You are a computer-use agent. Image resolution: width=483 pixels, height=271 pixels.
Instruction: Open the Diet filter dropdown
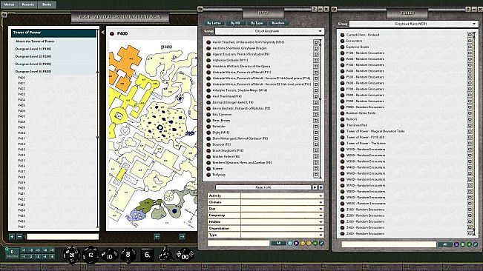coord(282,209)
